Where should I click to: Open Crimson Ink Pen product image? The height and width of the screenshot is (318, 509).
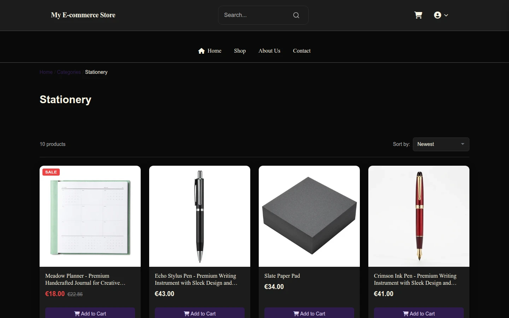pyautogui.click(x=419, y=216)
